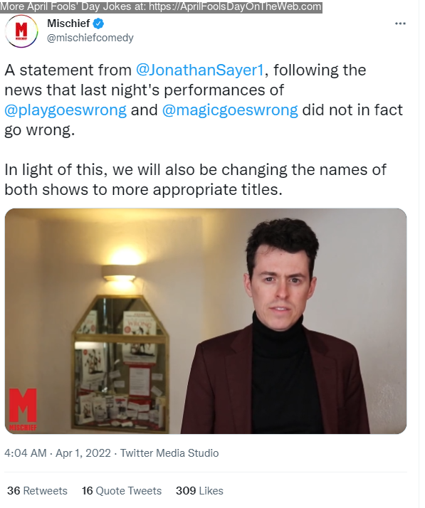Open the Twitter Media Studio source link
The height and width of the screenshot is (508, 425).
tap(169, 453)
